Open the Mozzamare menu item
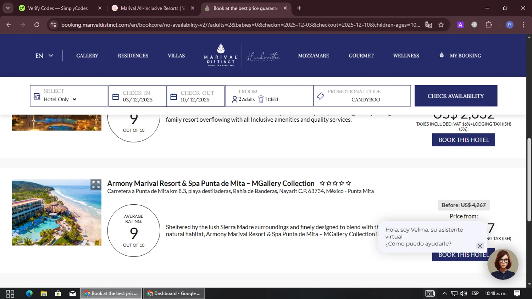 pos(314,56)
